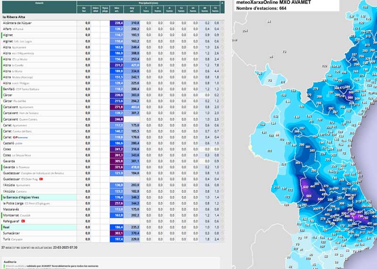Sort by the '72 hores' column header
Image resolution: width=377 pixels, height=269 pixels.
pos(215,9)
